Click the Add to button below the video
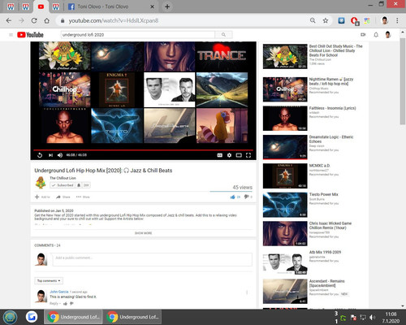 pyautogui.click(x=42, y=197)
